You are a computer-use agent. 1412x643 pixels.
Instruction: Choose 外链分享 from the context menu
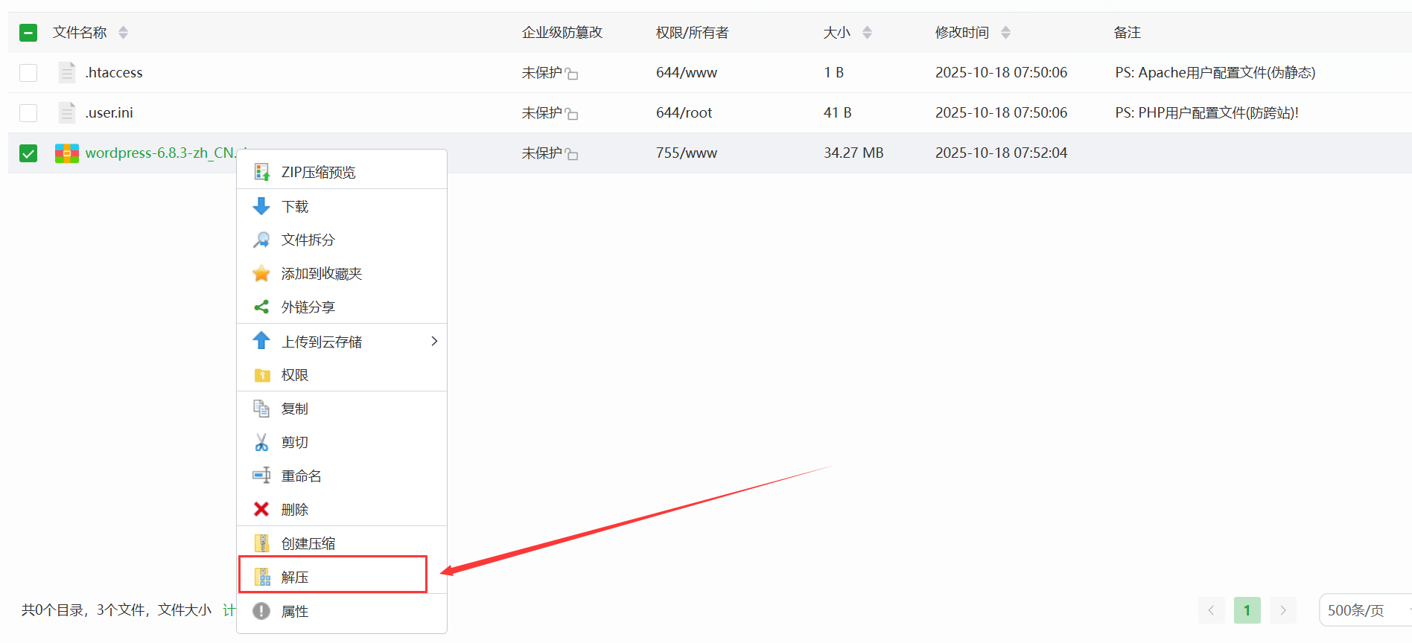[x=342, y=307]
